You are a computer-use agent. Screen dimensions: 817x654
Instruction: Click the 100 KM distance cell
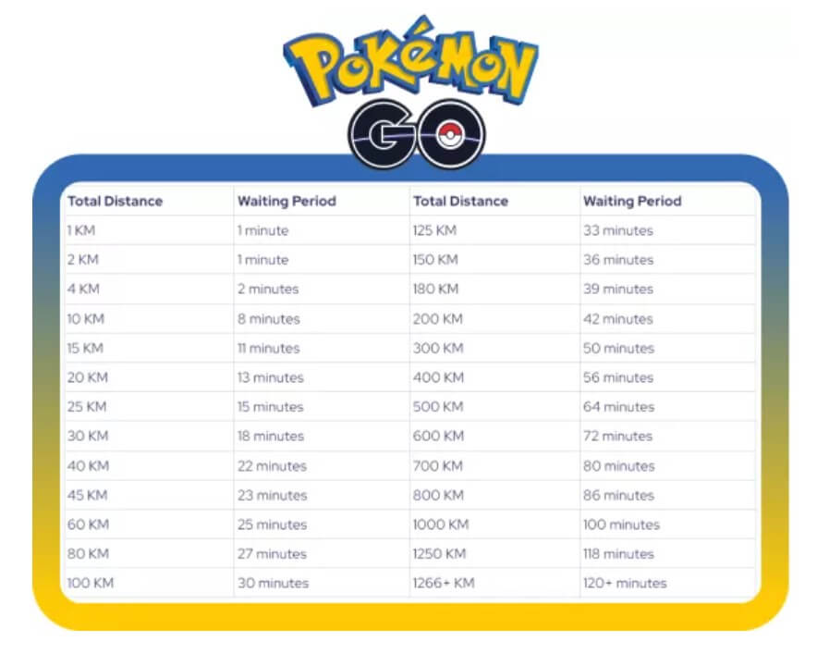90,583
